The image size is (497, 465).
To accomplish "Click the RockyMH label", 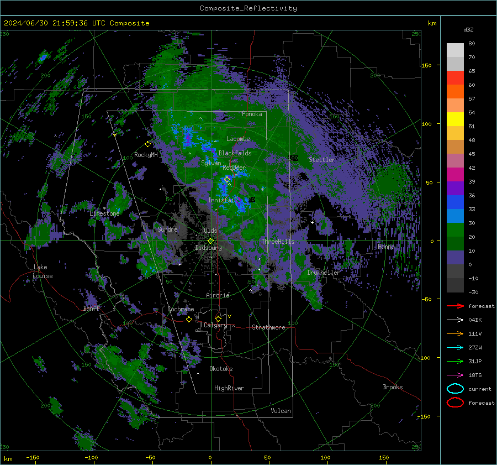I will pos(146,155).
